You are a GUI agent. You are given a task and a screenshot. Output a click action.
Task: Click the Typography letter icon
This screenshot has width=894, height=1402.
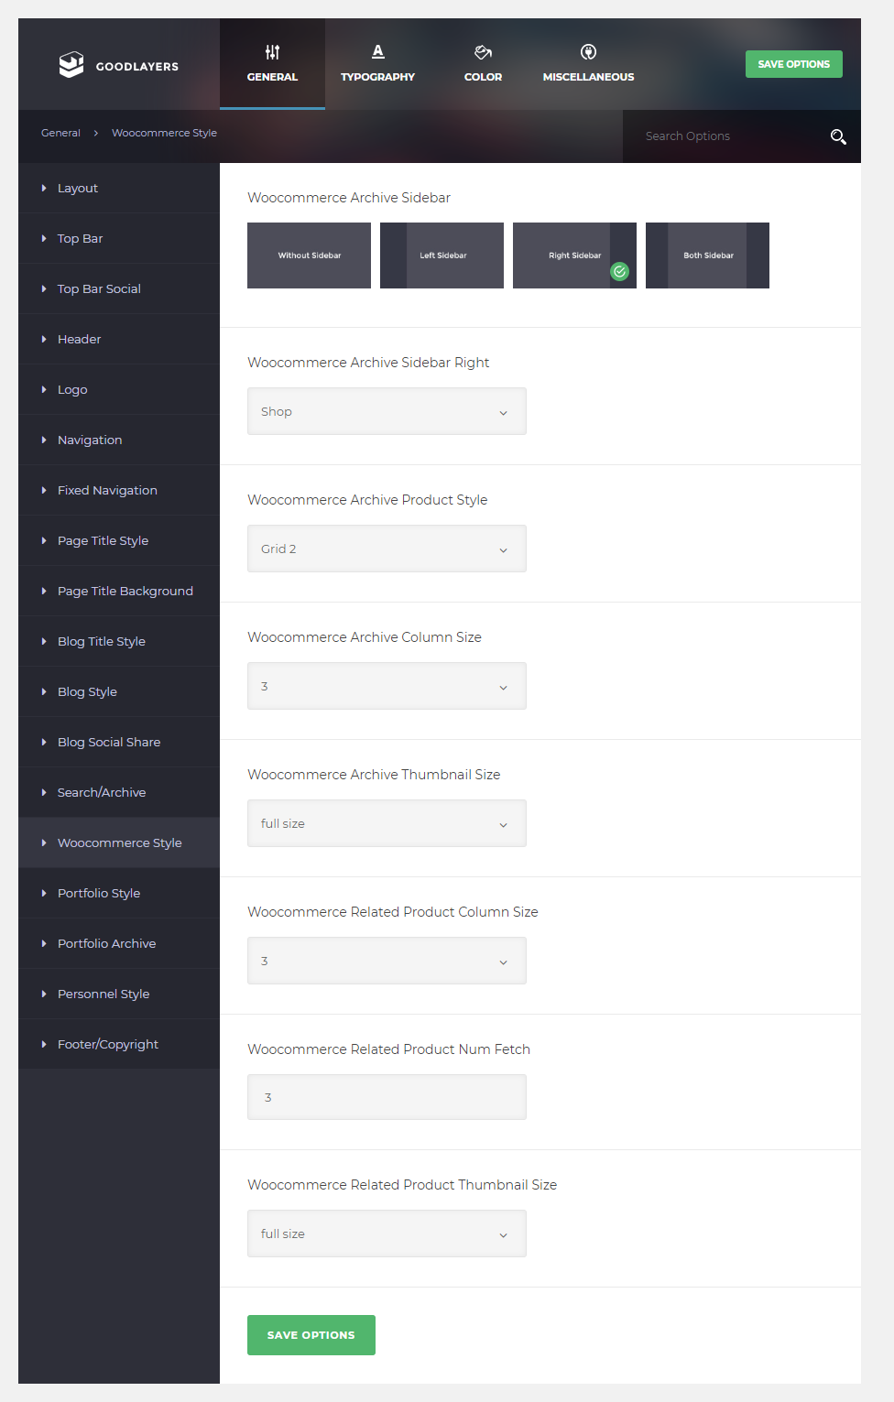(377, 52)
